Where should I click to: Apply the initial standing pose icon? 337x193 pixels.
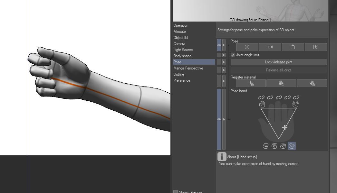coord(315,47)
